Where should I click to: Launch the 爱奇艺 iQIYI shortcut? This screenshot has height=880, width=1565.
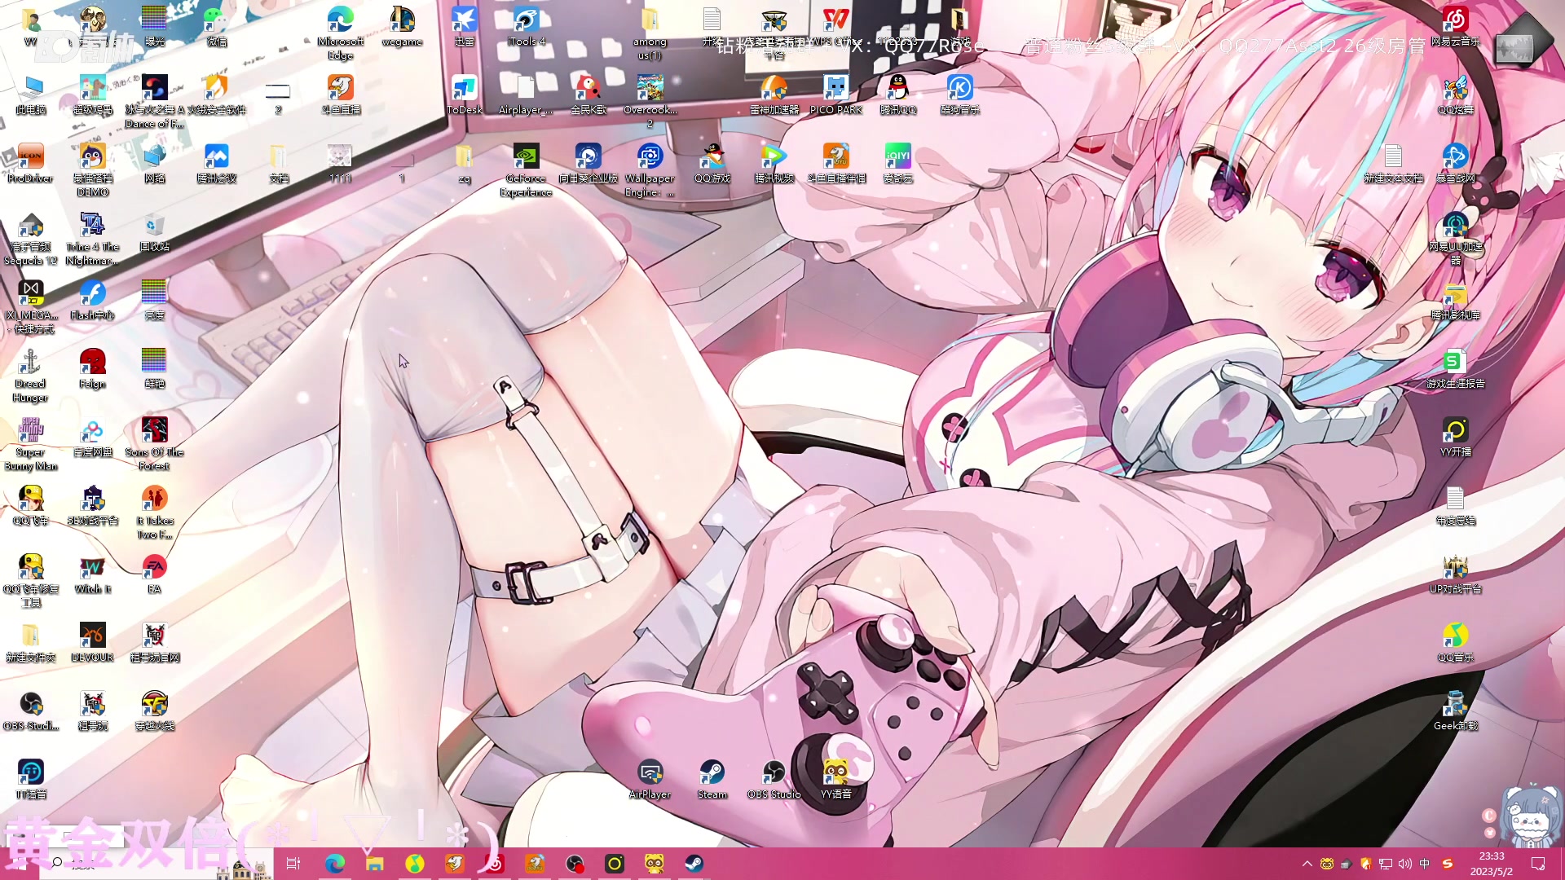[x=897, y=163]
